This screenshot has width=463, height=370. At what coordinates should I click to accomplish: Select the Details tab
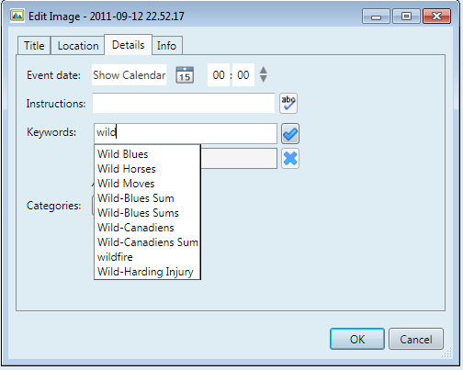(128, 45)
